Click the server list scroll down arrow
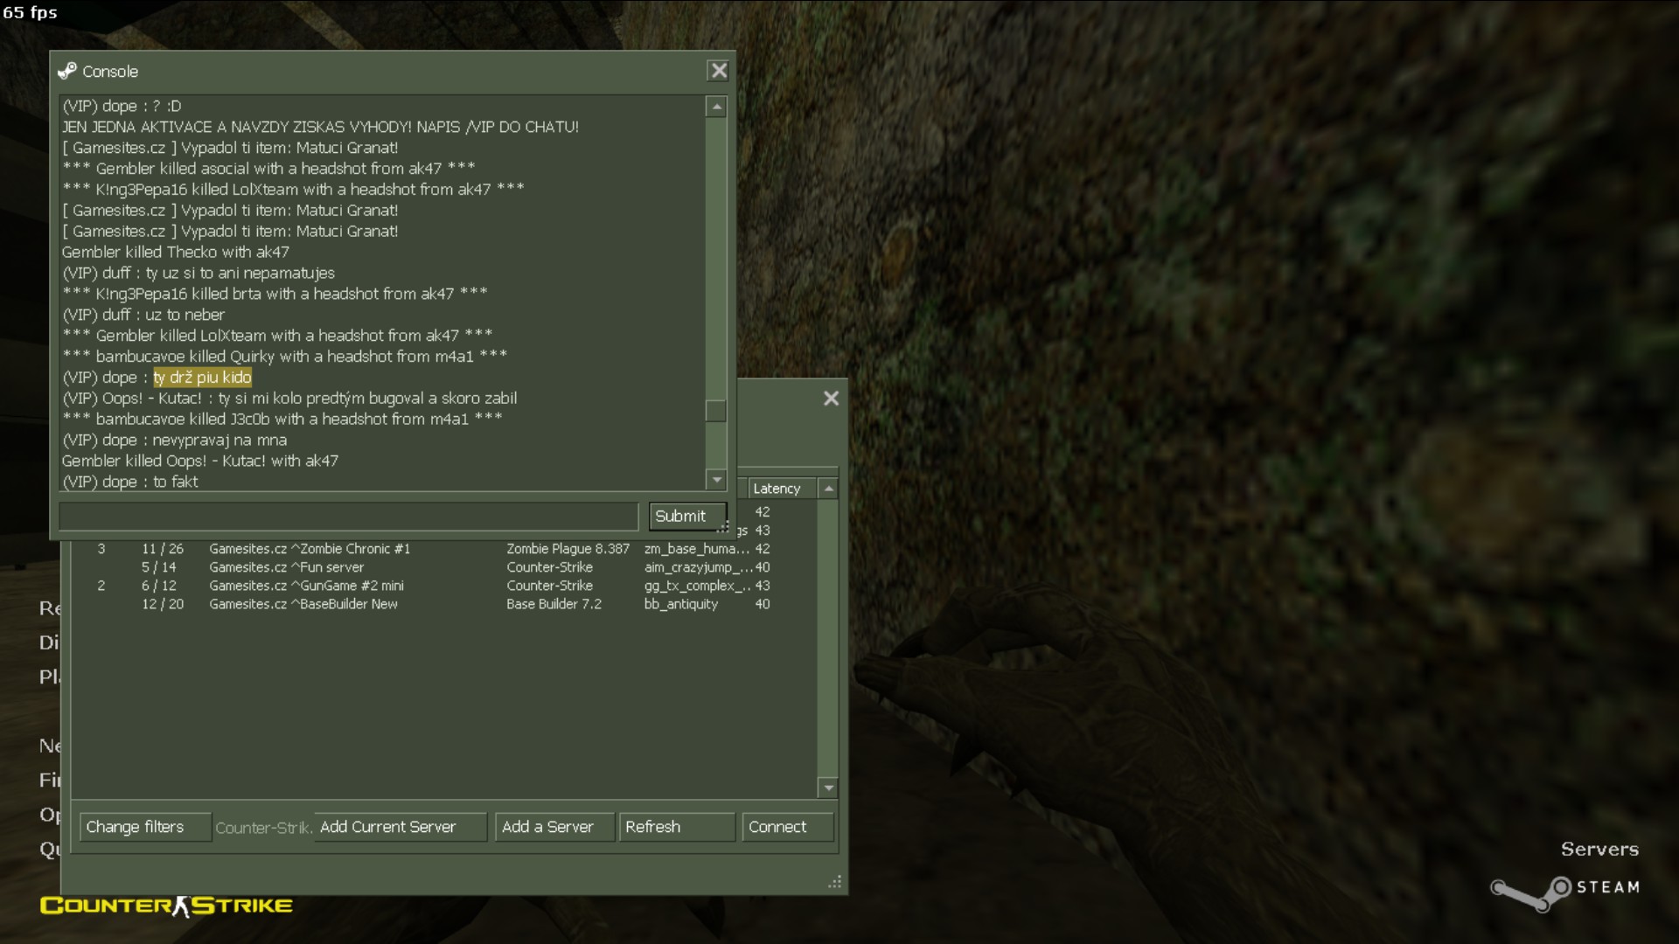The image size is (1679, 944). tap(828, 788)
